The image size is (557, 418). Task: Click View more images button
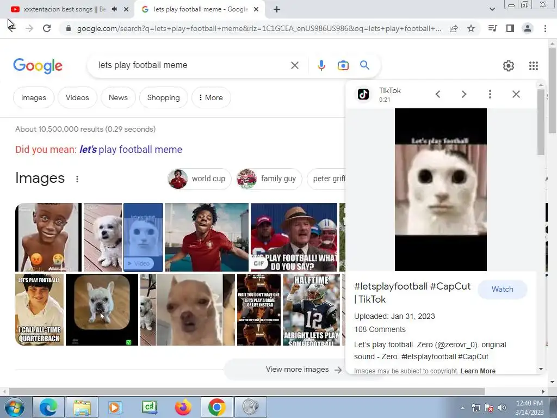(304, 370)
